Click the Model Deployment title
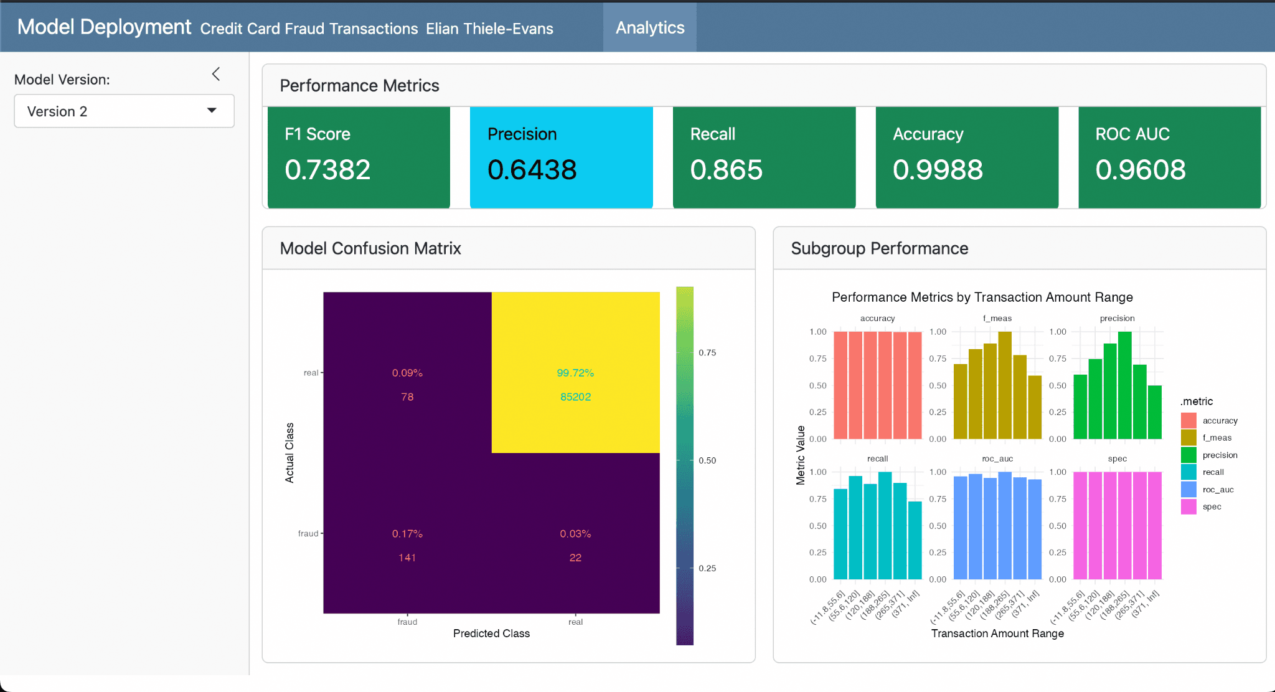The width and height of the screenshot is (1275, 692). (104, 27)
